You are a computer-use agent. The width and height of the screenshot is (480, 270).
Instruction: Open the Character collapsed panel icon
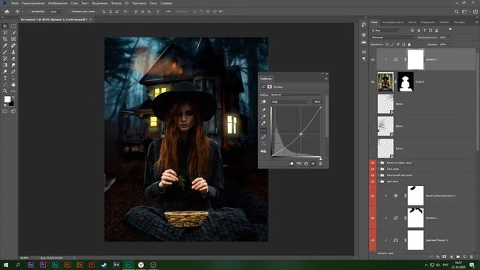pos(364,52)
